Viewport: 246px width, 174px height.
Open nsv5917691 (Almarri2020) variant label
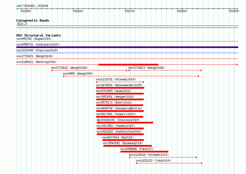tap(116, 114)
